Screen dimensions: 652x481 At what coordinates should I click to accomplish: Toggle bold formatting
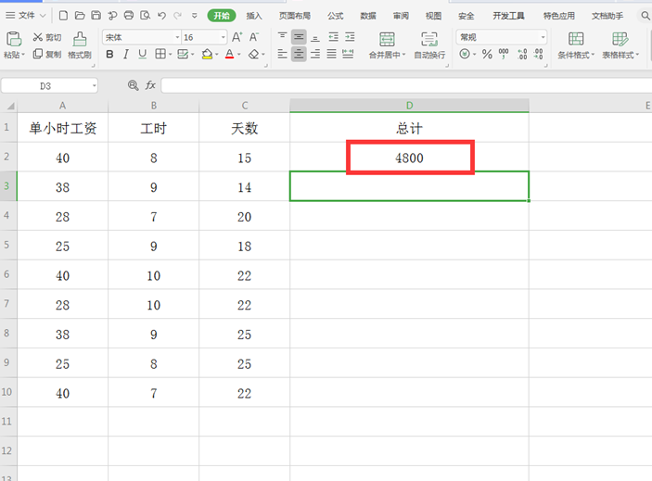point(109,54)
